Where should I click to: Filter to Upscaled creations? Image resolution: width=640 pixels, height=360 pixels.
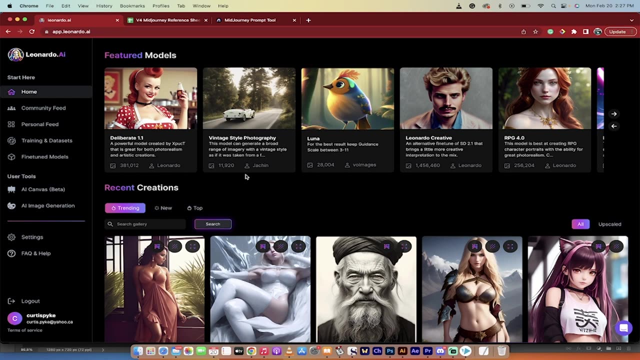pyautogui.click(x=609, y=224)
